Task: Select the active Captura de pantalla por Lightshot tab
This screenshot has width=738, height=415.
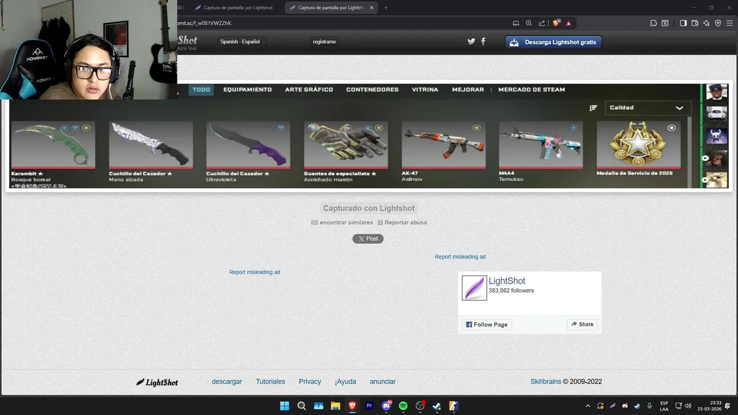Action: click(331, 7)
